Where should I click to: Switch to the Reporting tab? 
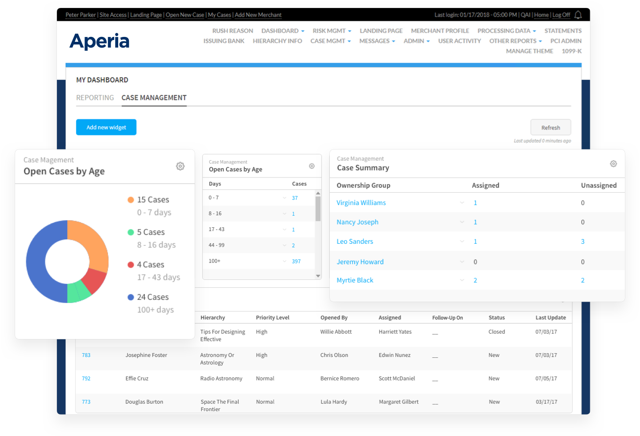pyautogui.click(x=95, y=97)
